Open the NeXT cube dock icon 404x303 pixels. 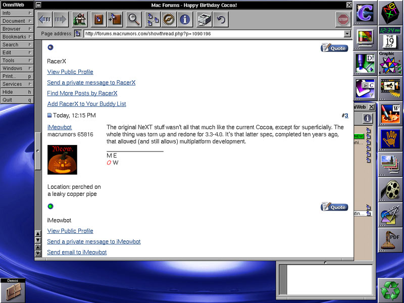click(x=390, y=13)
